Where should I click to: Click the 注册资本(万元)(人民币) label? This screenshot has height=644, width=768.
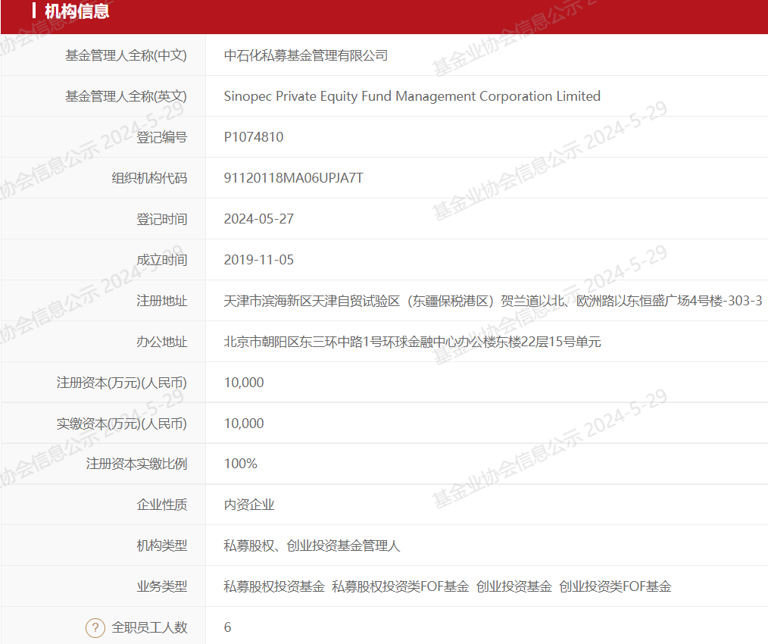point(121,383)
